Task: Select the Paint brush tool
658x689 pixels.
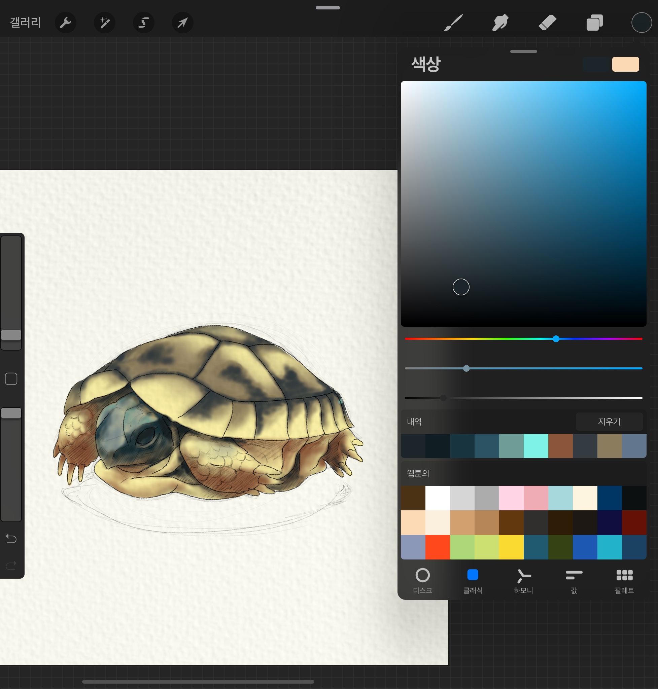Action: tap(453, 23)
